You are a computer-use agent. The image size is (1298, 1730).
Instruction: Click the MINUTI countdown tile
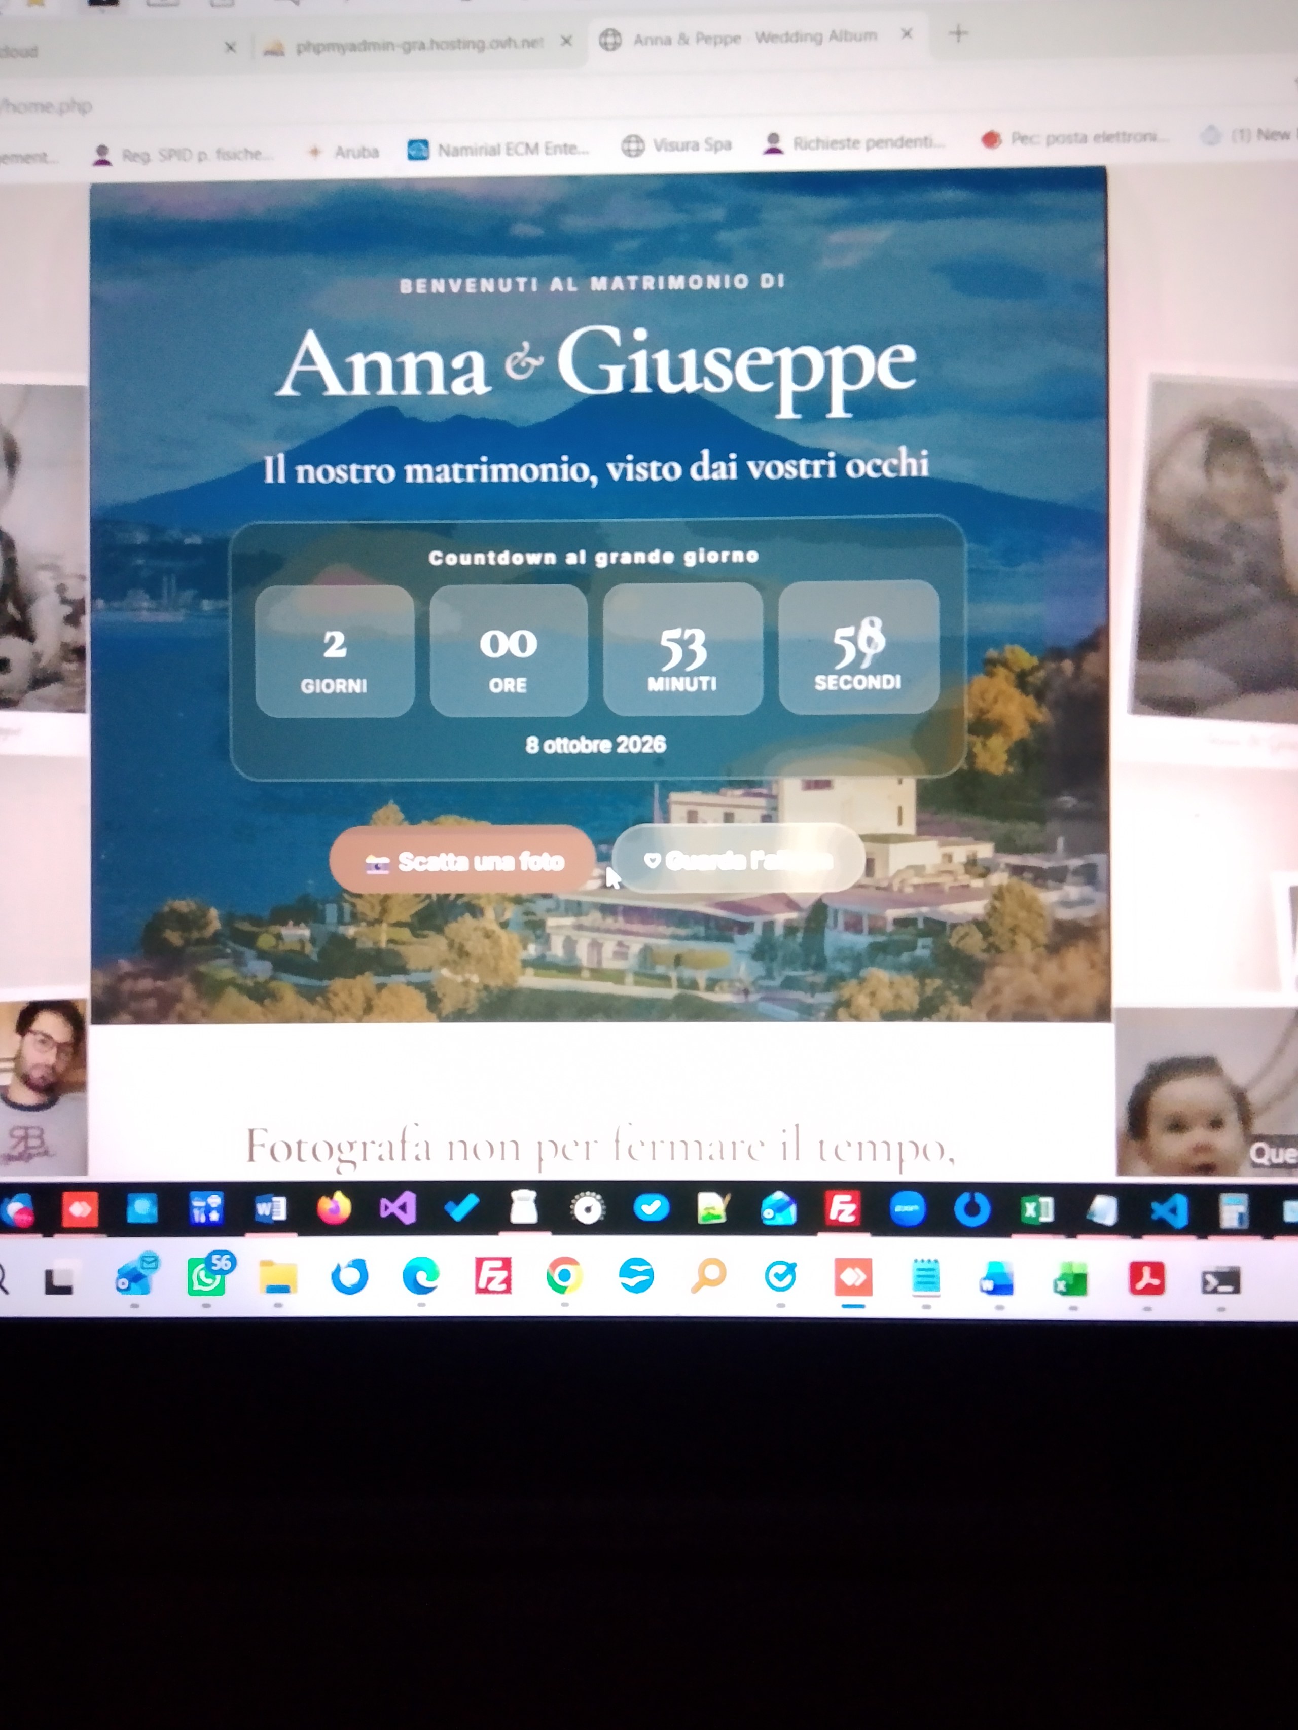(x=682, y=649)
